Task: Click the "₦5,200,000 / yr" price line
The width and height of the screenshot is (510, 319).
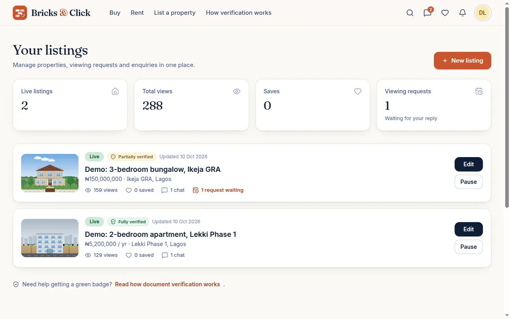Action: [106, 244]
